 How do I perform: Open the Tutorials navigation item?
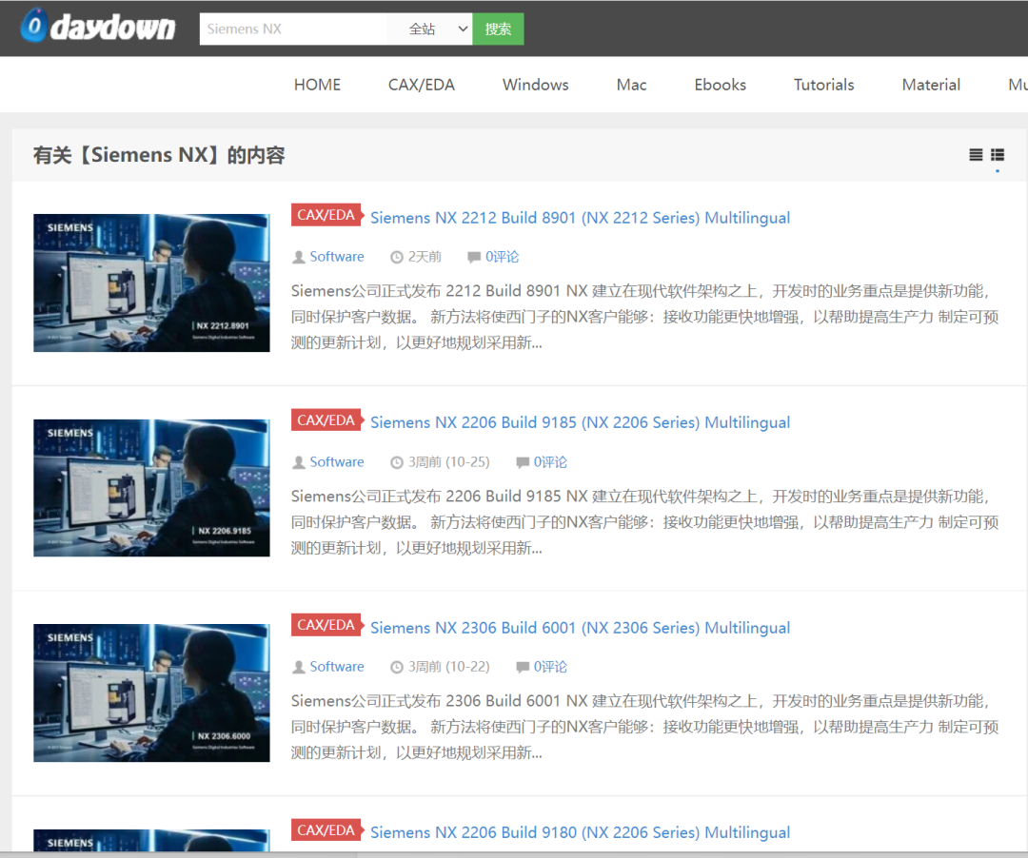(x=823, y=85)
